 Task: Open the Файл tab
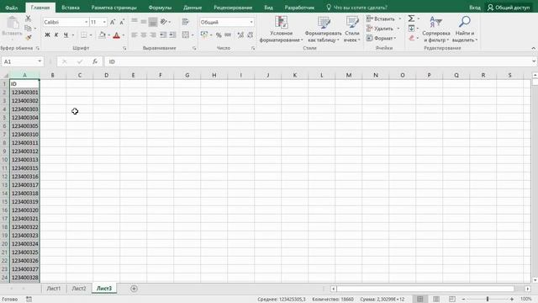click(12, 8)
